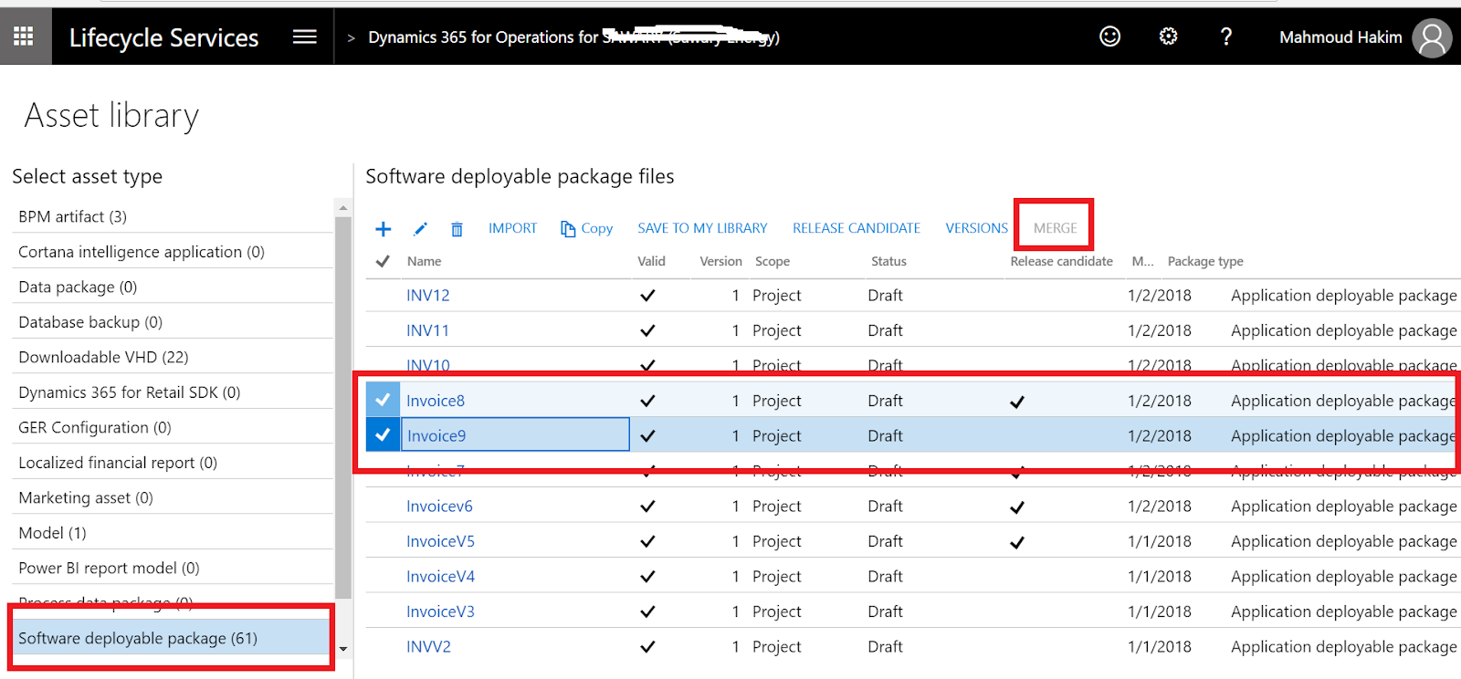Select Dynamics 365 for Retail SDK (0)
Image resolution: width=1461 pixels, height=679 pixels.
pos(173,392)
